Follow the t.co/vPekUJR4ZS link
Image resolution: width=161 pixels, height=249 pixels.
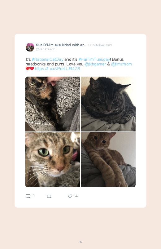(x=57, y=69)
